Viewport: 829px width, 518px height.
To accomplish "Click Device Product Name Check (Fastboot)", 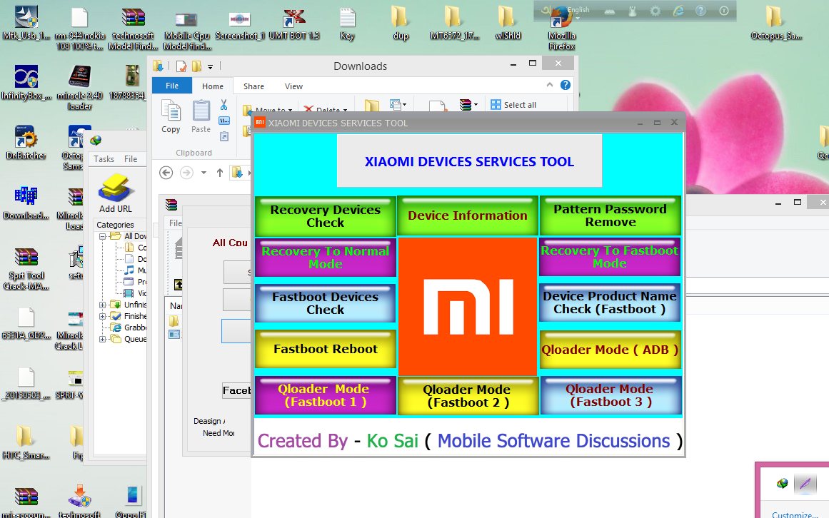I will pos(610,303).
